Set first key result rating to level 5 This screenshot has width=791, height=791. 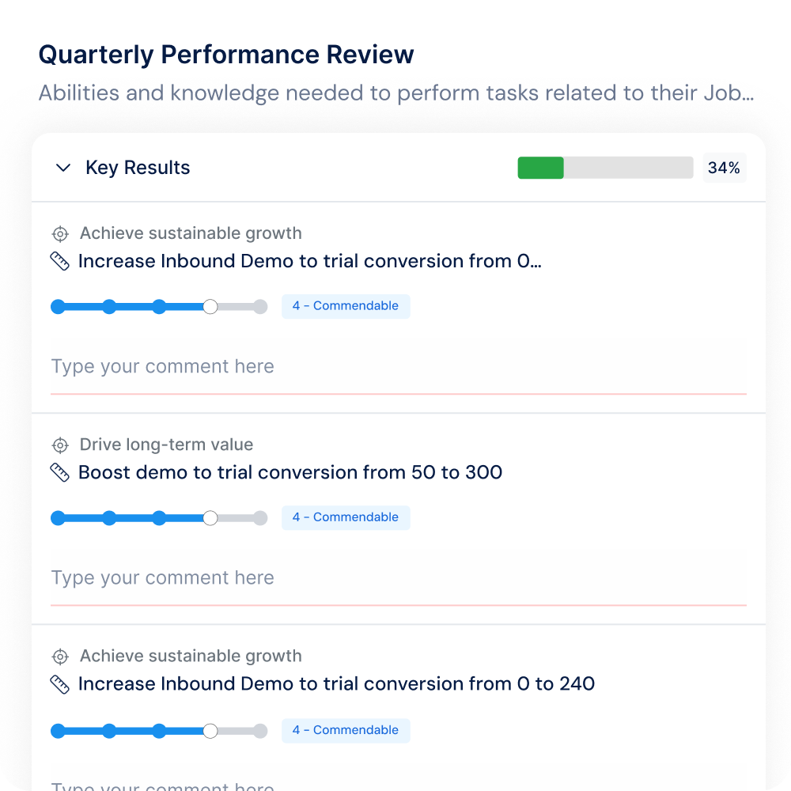(x=260, y=307)
